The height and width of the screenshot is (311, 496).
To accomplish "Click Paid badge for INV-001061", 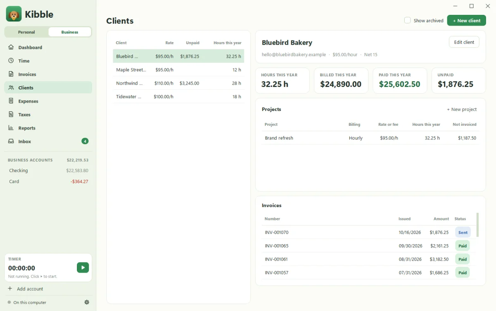I will (x=462, y=259).
